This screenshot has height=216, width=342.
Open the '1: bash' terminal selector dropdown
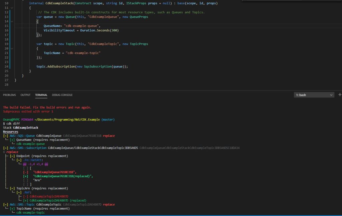tap(314, 95)
